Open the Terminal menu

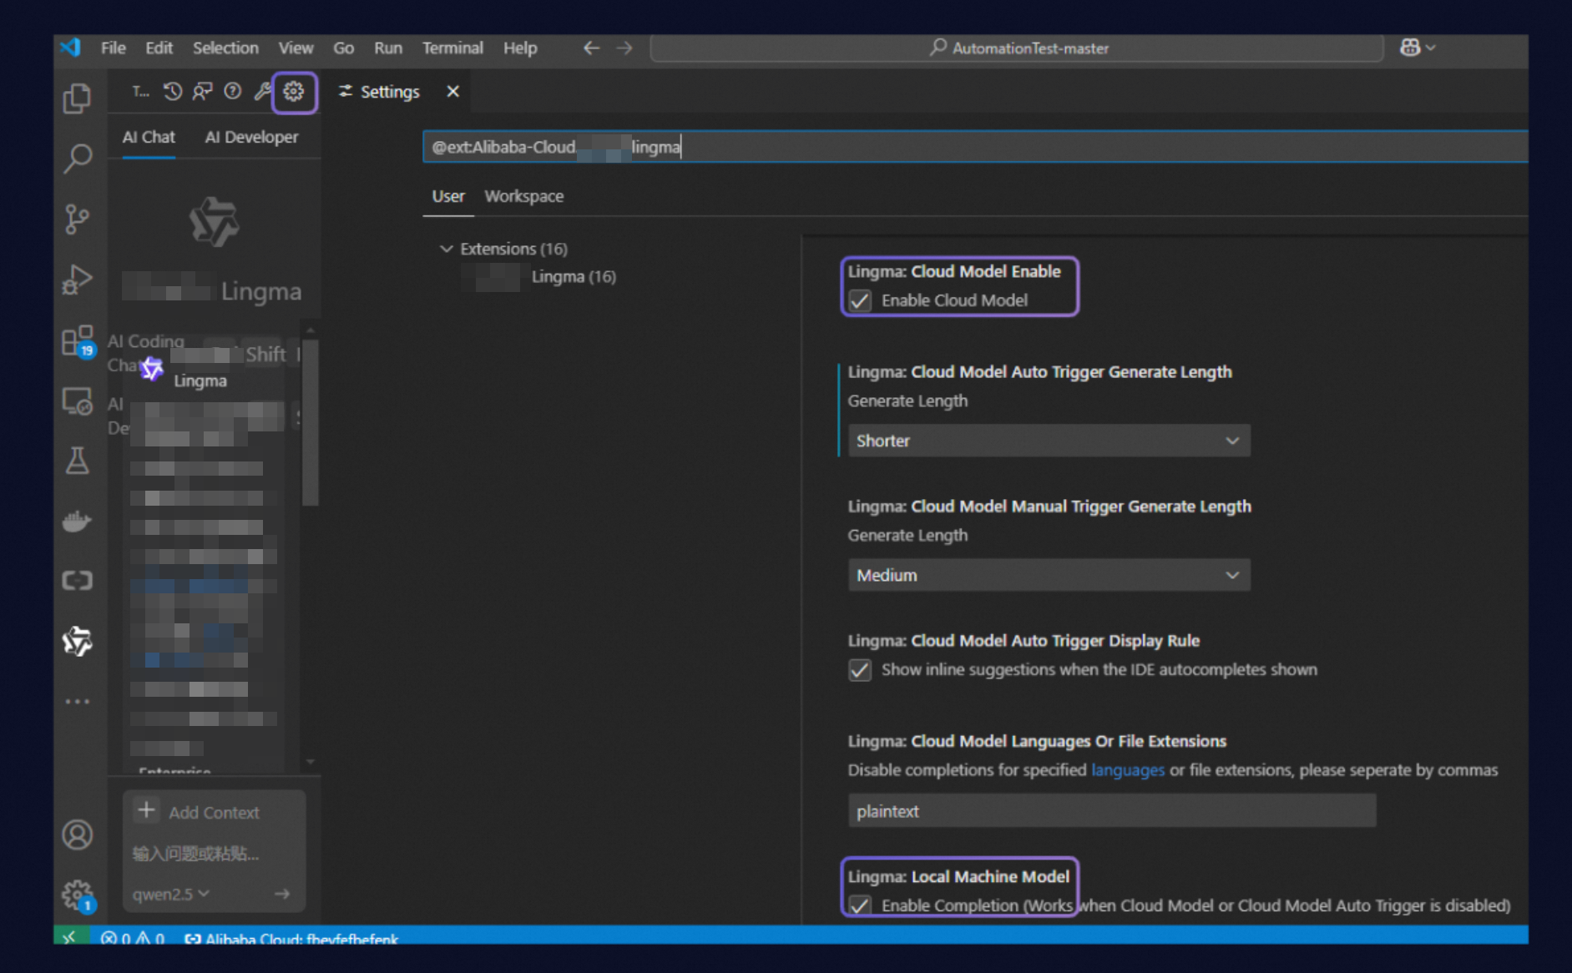point(452,48)
